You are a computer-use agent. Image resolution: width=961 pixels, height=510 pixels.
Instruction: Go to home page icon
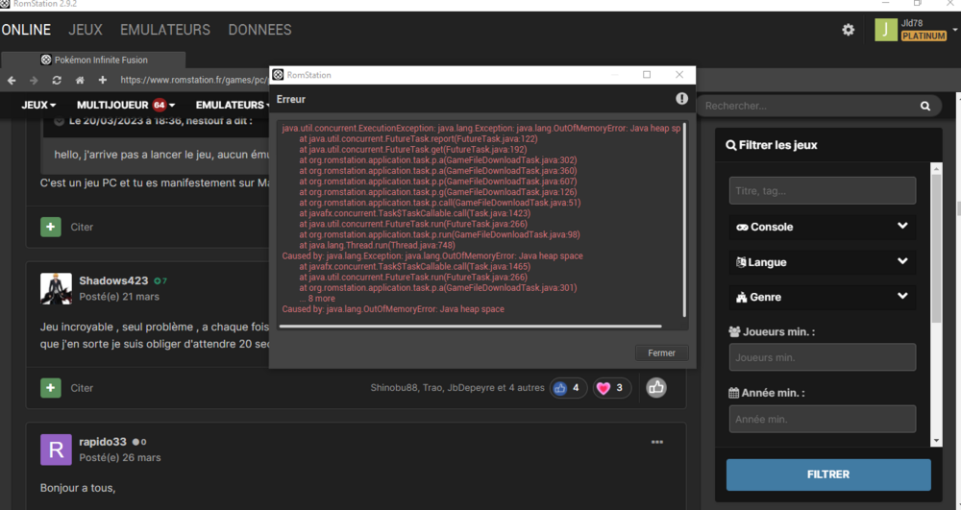pyautogui.click(x=80, y=80)
